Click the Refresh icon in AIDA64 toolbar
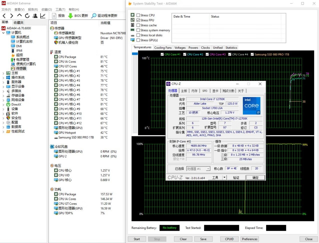 coord(27,16)
